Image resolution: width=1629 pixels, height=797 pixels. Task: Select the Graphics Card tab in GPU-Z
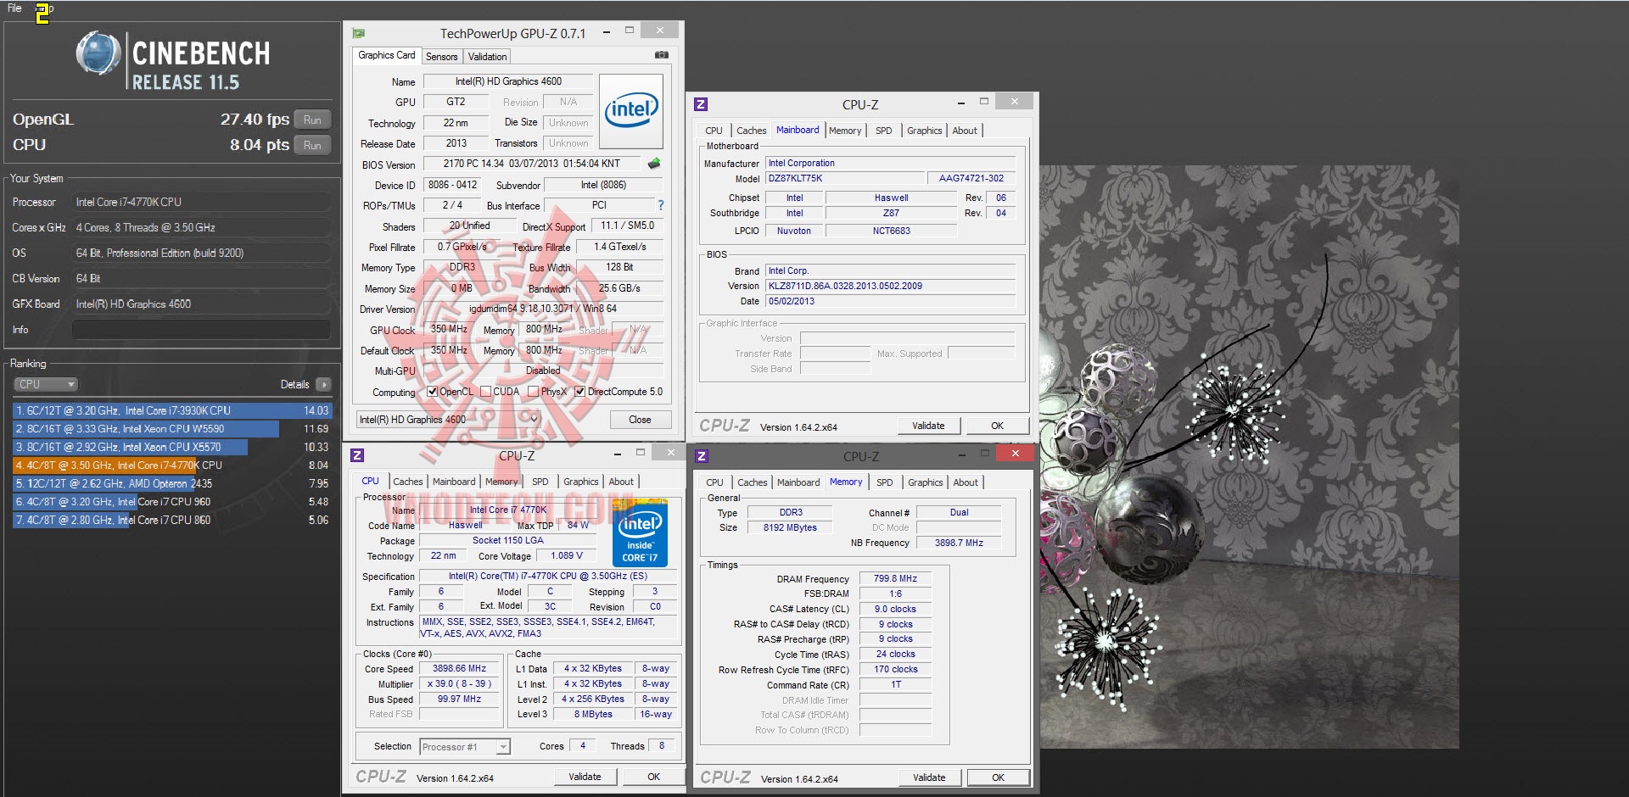pos(387,55)
